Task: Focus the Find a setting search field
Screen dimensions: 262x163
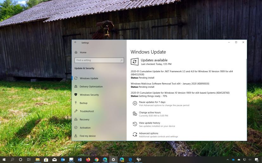Action: [99, 60]
